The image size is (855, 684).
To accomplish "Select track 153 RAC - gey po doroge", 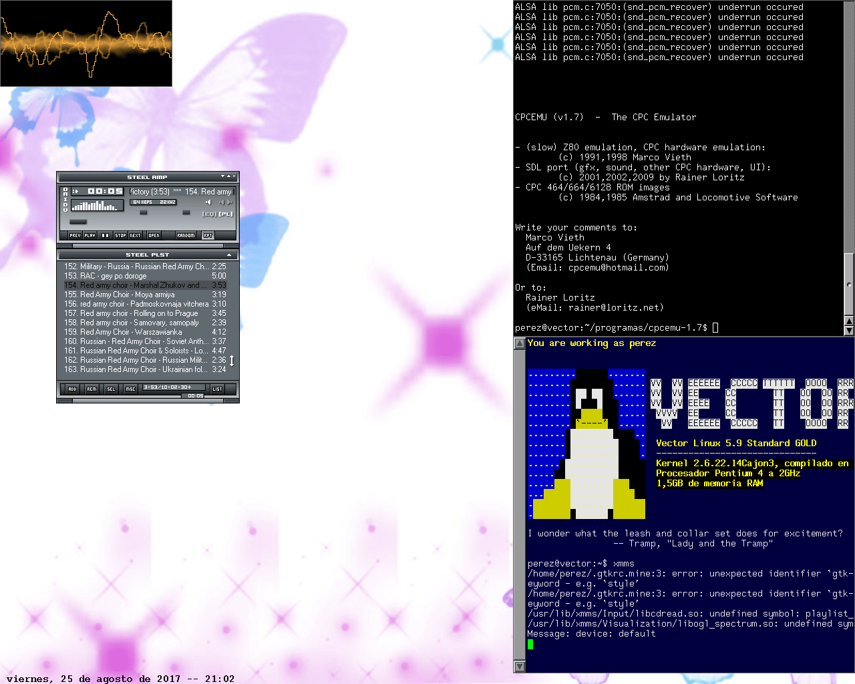I will click(145, 276).
